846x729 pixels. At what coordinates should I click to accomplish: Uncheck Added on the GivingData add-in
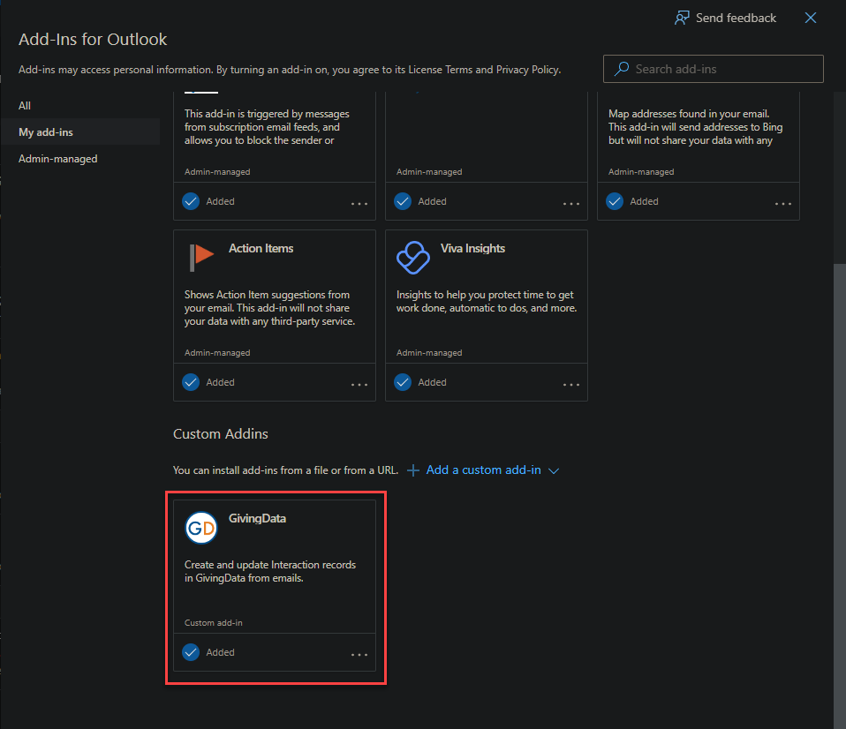(x=190, y=652)
